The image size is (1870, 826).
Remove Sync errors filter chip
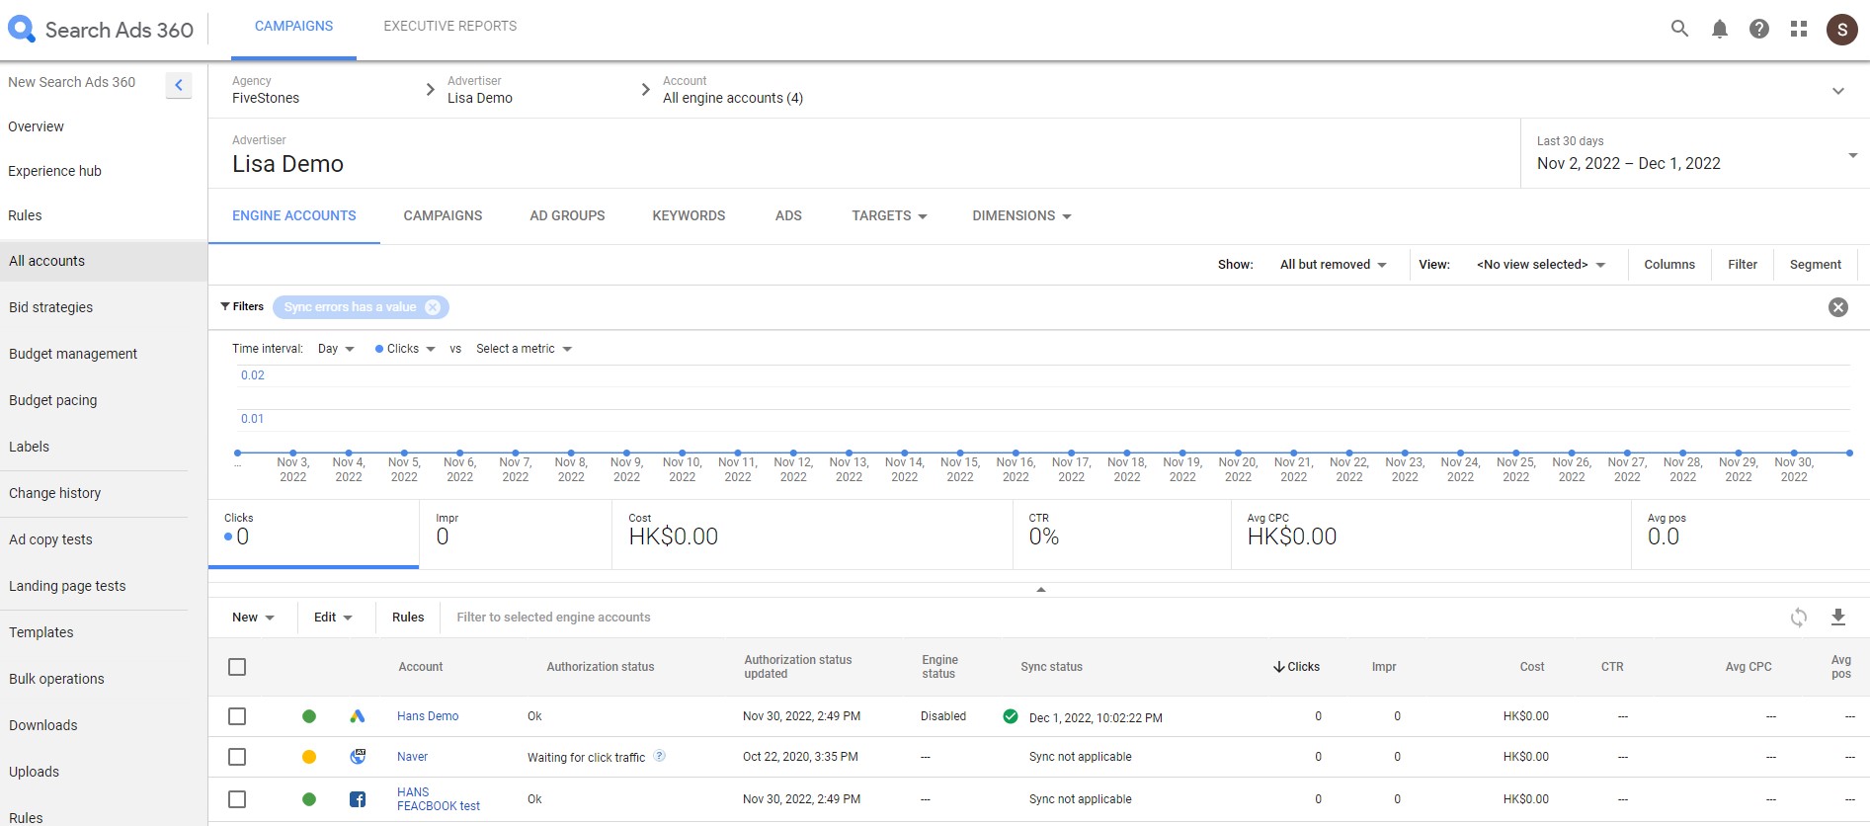(x=433, y=307)
